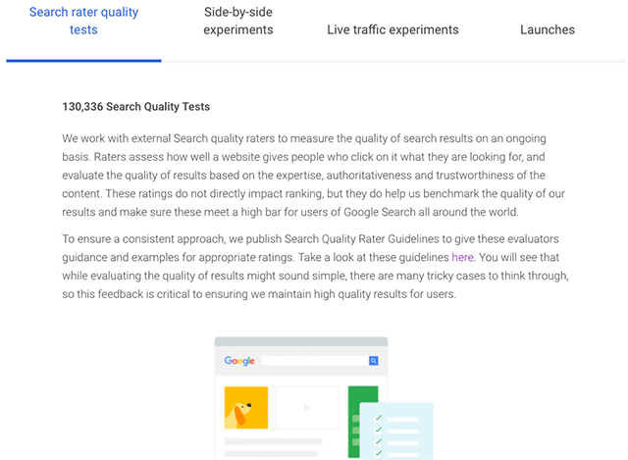Click the gray browser top bar in illustration
Viewport: 628px width, 460px height.
click(x=301, y=342)
